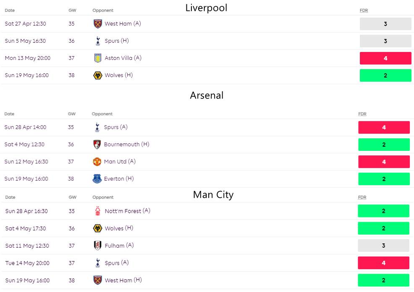Click the Tue 14 May 20:00 date cell
The width and height of the screenshot is (414, 292).
point(27,263)
